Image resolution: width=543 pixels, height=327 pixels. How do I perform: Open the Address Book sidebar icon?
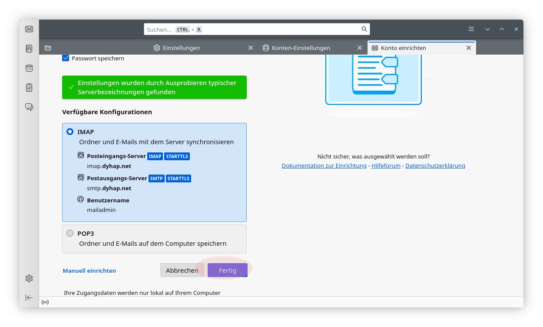click(x=29, y=49)
